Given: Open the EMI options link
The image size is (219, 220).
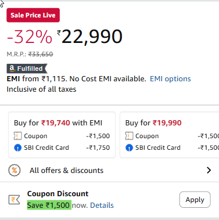Looking at the screenshot, I should [x=170, y=79].
